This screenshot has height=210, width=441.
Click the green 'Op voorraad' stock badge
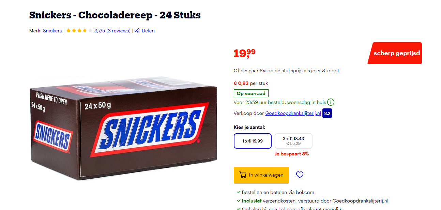(x=251, y=93)
